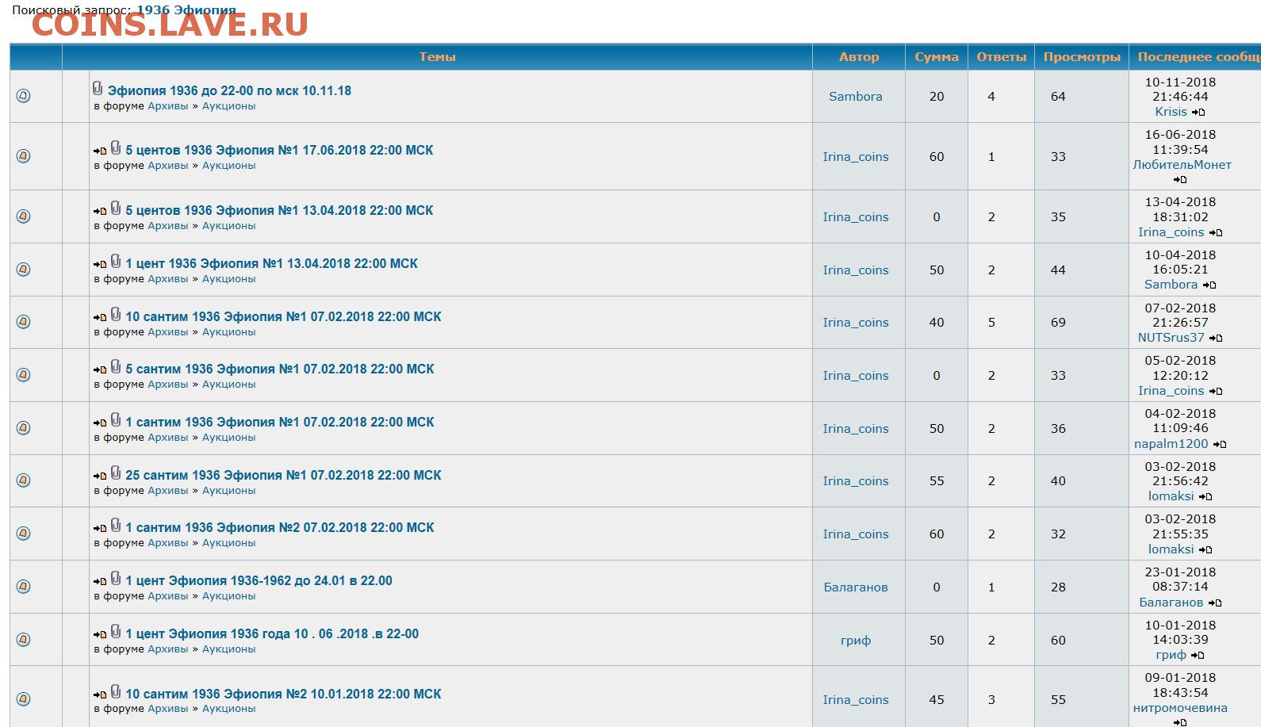Sort by the Темы column header
The width and height of the screenshot is (1261, 727).
438,57
